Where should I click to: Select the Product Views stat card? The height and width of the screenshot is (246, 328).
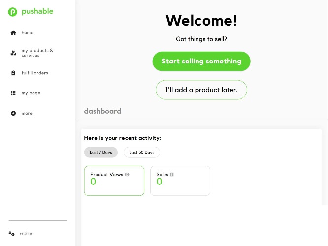click(x=114, y=181)
